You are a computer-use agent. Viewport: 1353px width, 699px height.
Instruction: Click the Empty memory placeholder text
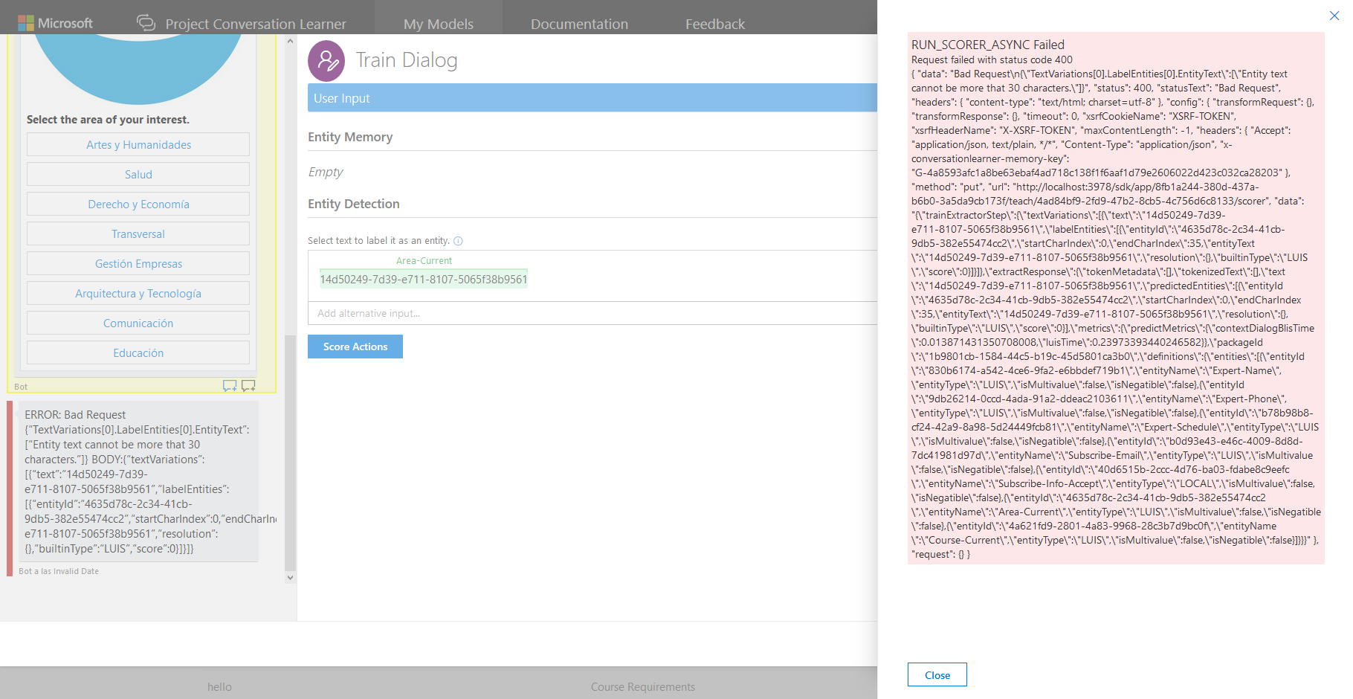point(326,172)
